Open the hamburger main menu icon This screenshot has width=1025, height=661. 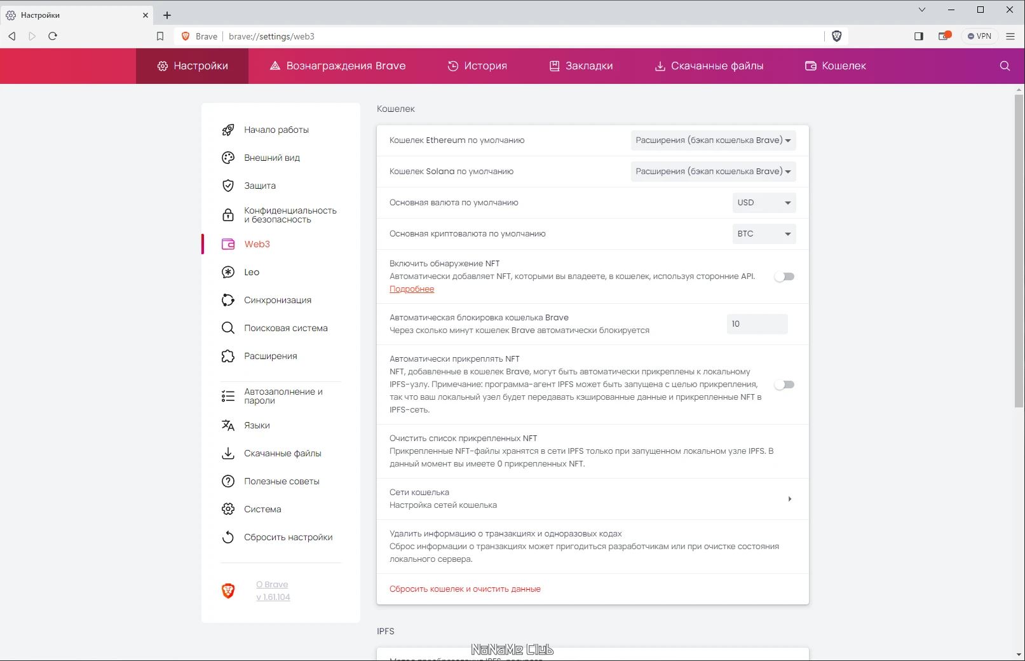coord(1010,36)
